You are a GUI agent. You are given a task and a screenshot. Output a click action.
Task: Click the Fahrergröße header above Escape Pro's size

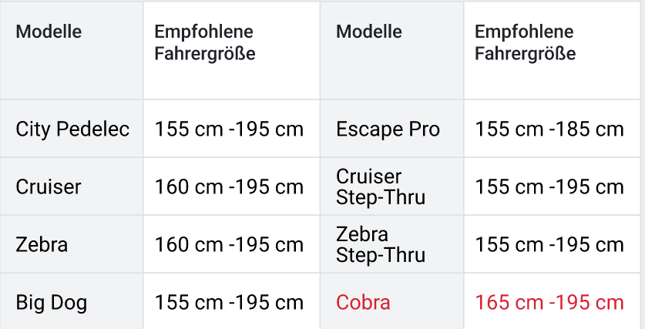525,43
